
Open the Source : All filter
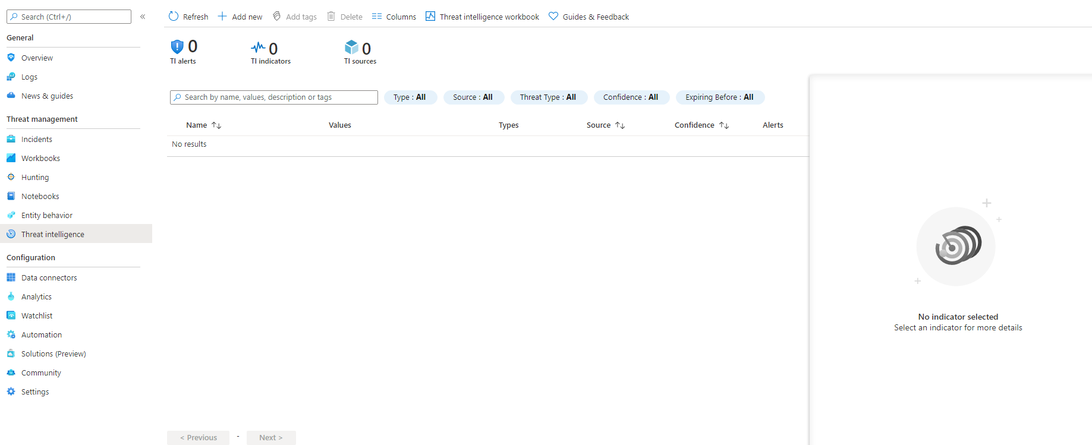click(x=473, y=97)
